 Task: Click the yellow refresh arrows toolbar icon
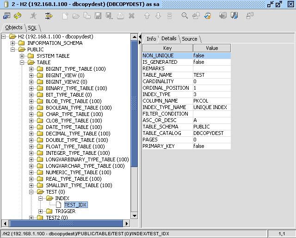pyautogui.click(x=18, y=16)
